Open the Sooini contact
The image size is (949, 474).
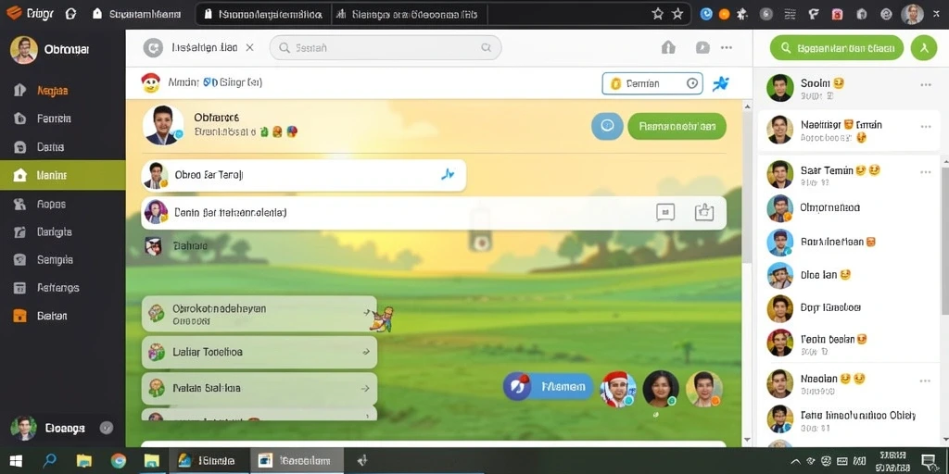847,88
